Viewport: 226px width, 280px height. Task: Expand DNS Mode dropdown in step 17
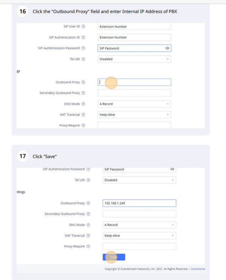[x=139, y=225]
